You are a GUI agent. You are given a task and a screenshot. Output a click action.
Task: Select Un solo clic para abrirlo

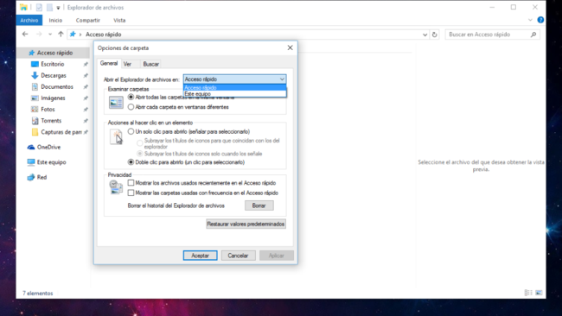pos(131,132)
